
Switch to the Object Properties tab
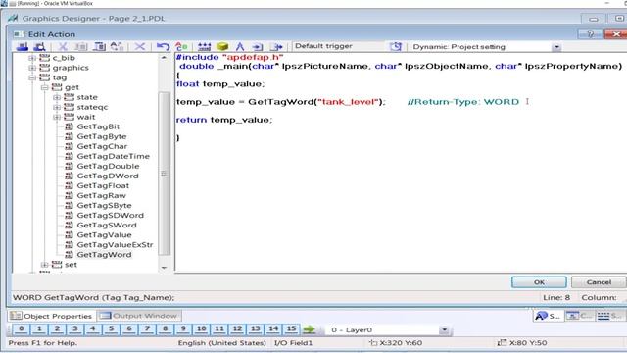52,316
